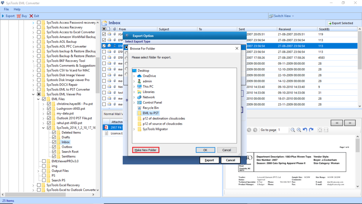
Task: Check the SysTools DOCX Repair checkbox
Action: click(x=43, y=85)
